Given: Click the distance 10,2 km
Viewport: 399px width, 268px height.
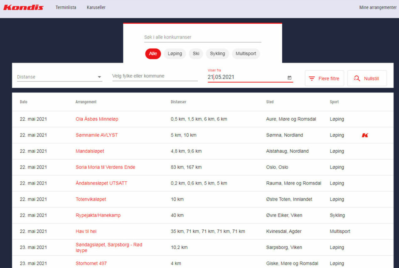Looking at the screenshot, I should tap(179, 247).
